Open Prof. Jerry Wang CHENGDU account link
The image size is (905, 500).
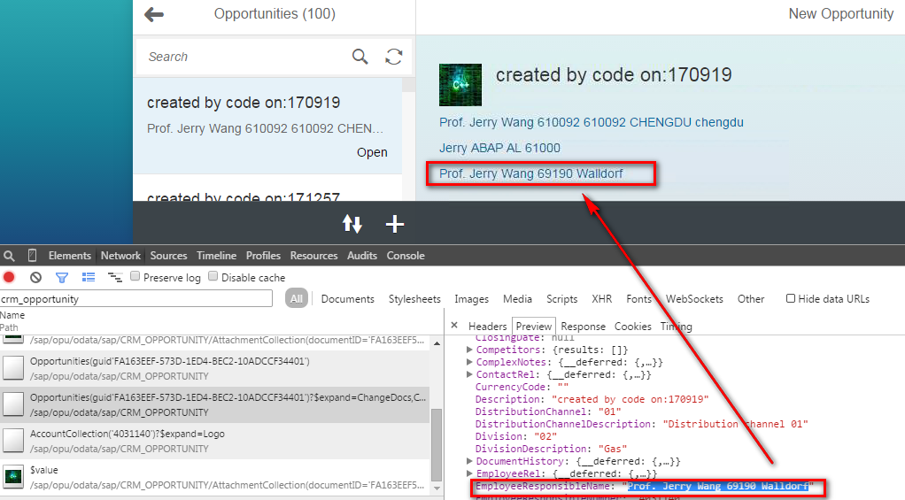tap(591, 122)
